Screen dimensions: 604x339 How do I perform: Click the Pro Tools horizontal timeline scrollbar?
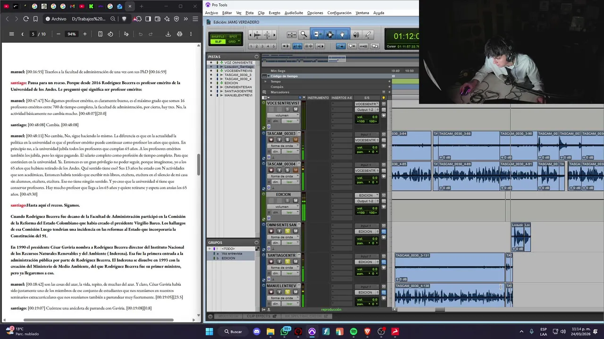(439, 309)
